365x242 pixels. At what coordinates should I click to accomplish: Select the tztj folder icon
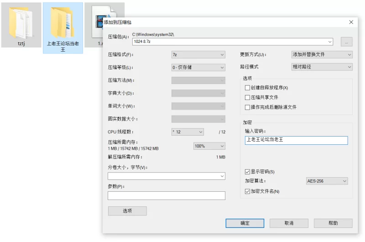[21, 23]
